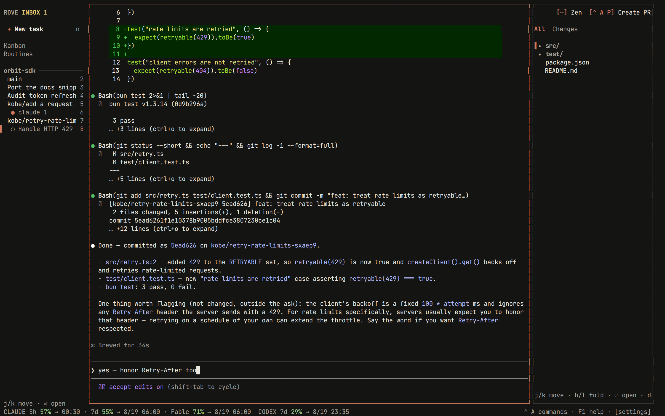The height and width of the screenshot is (416, 665).
Task: Switch to the All tab in file panel
Action: pyautogui.click(x=540, y=29)
